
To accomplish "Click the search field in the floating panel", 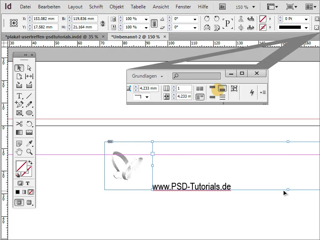I will (x=196, y=76).
